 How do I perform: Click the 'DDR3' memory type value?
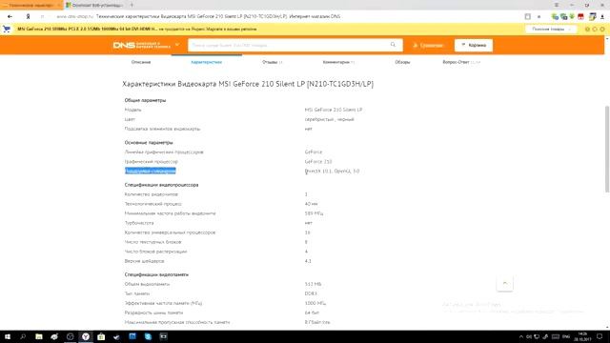[311, 293]
